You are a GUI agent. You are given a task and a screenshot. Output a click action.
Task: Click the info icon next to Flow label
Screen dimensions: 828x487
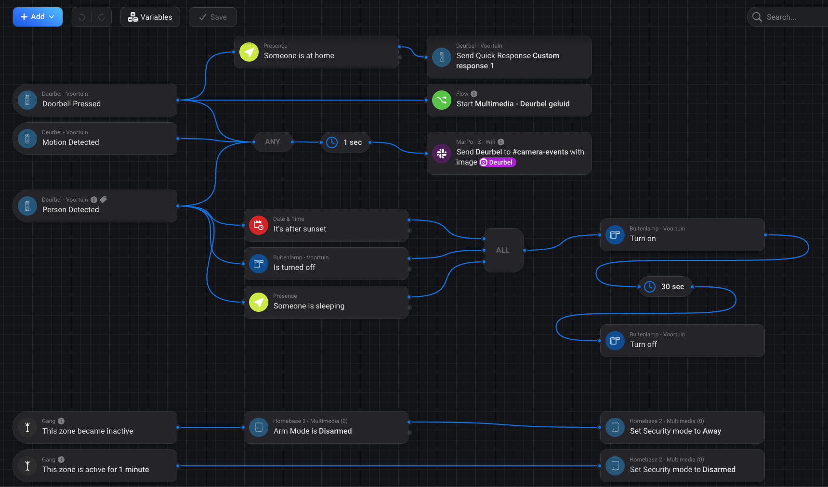[474, 94]
